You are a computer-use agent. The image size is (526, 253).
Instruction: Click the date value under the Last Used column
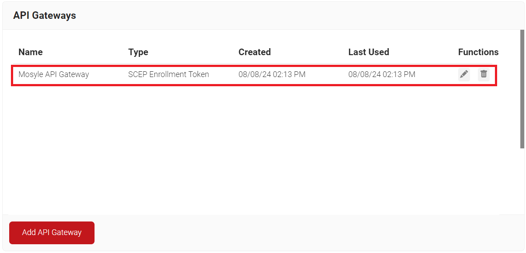pyautogui.click(x=382, y=74)
